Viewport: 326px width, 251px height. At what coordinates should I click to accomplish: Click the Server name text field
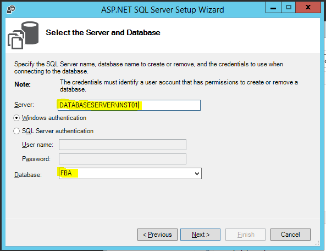click(x=129, y=105)
